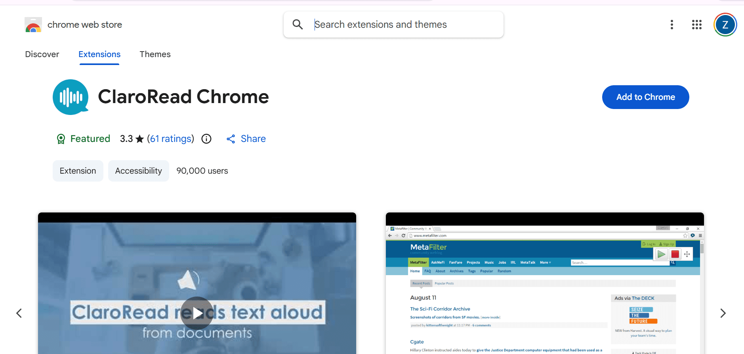Open the Discover tab
This screenshot has height=354, width=744.
(42, 54)
